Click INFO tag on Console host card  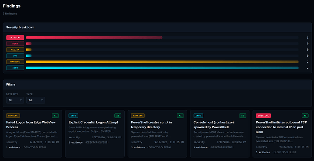pyautogui.click(x=198, y=116)
